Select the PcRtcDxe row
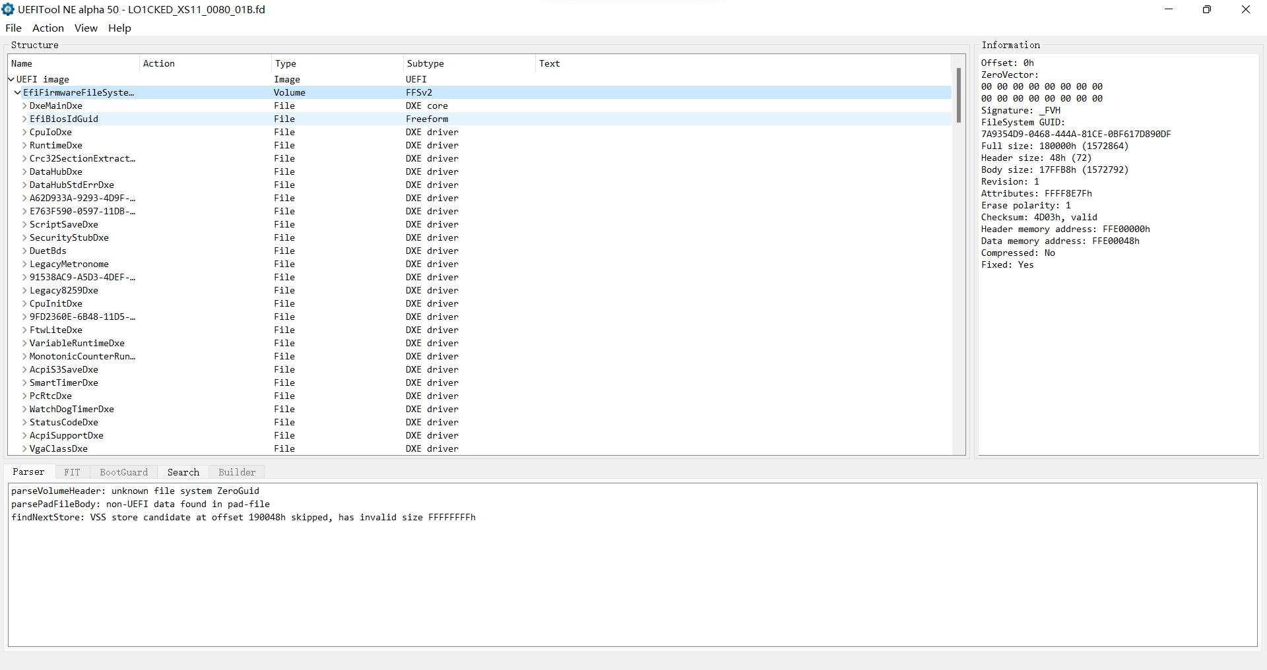 pyautogui.click(x=480, y=396)
